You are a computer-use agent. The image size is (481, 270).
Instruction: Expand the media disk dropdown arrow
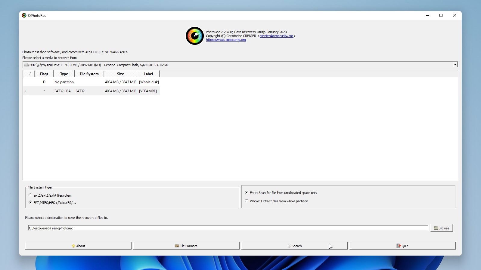[x=455, y=65]
